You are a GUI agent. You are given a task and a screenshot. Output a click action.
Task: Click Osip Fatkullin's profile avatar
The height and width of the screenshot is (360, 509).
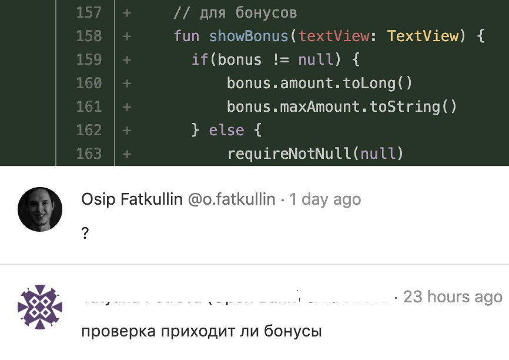tap(40, 209)
